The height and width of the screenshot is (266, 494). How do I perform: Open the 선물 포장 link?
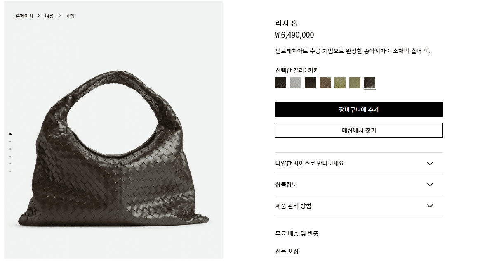coord(287,252)
